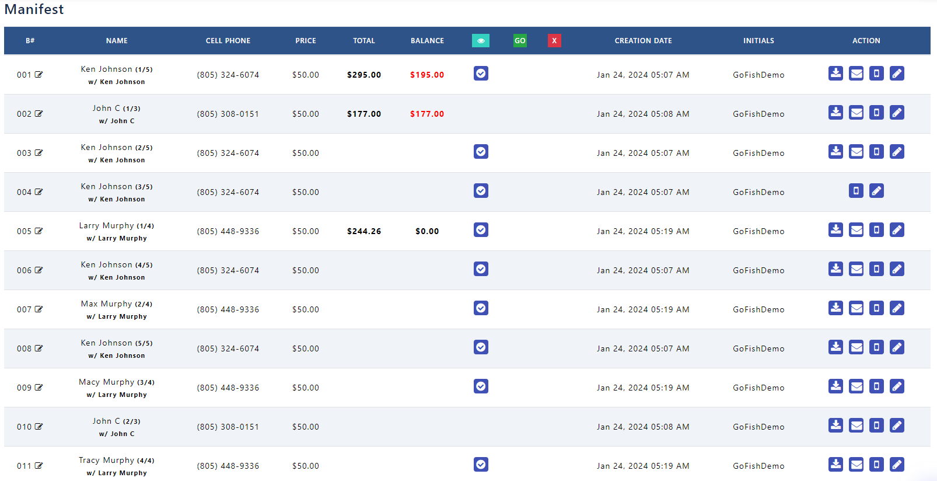Image resolution: width=937 pixels, height=481 pixels.
Task: Click mobile phone icon for booking 004
Action: (x=856, y=191)
